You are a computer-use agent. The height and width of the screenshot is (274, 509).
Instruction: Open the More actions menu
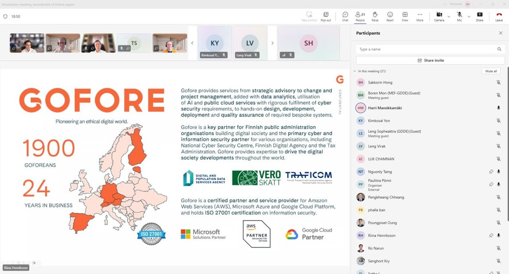[420, 16]
